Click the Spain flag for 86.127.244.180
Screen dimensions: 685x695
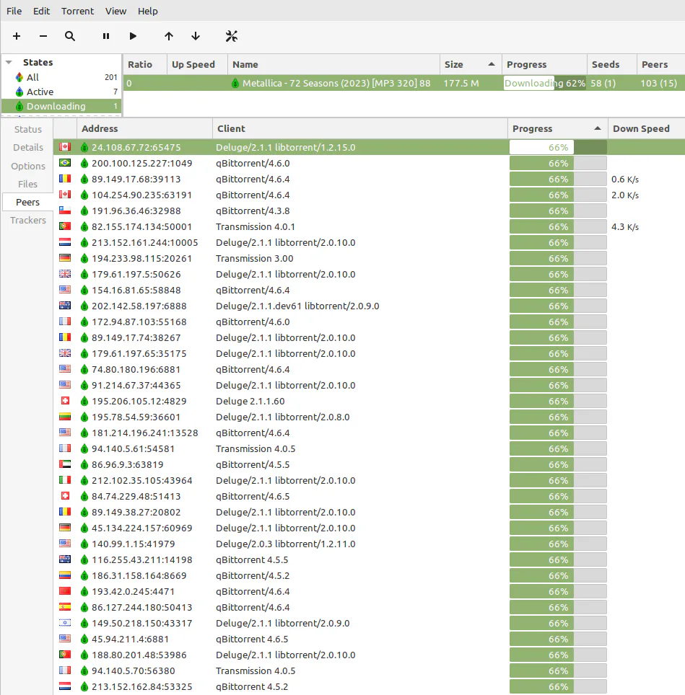[65, 607]
